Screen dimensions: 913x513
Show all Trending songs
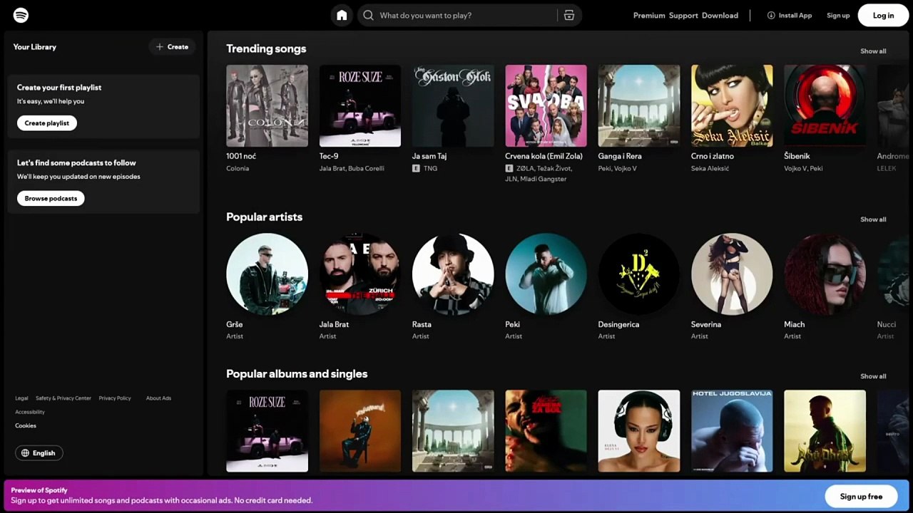coord(873,51)
